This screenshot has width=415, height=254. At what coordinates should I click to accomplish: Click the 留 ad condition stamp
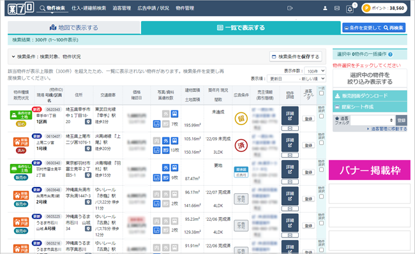[241, 119]
